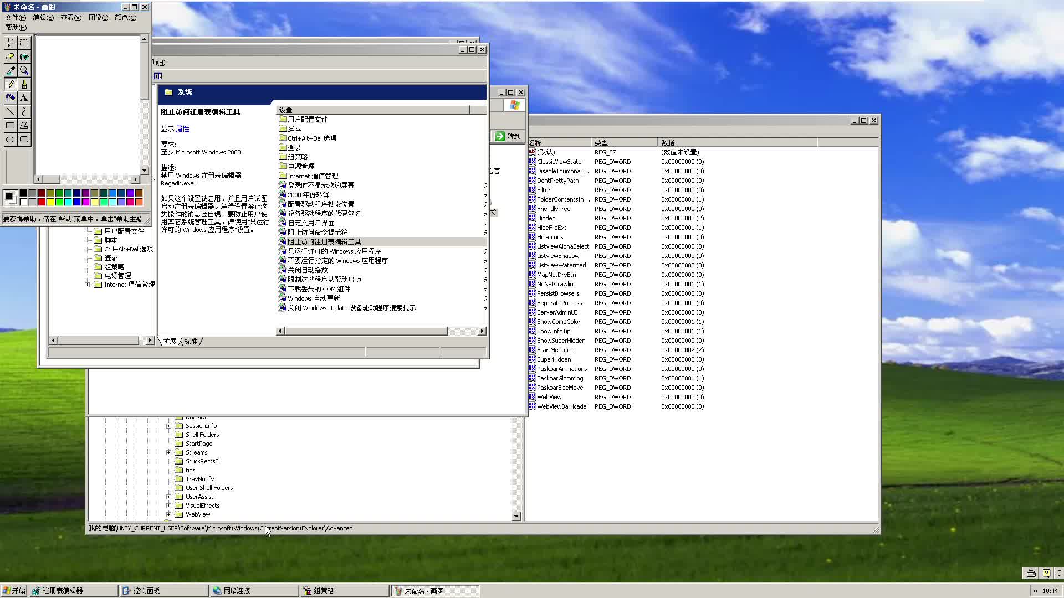The height and width of the screenshot is (598, 1064).
Task: Open the 属性 link in policy description
Action: 182,129
